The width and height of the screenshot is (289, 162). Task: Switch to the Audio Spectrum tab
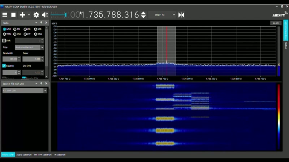[24, 155]
